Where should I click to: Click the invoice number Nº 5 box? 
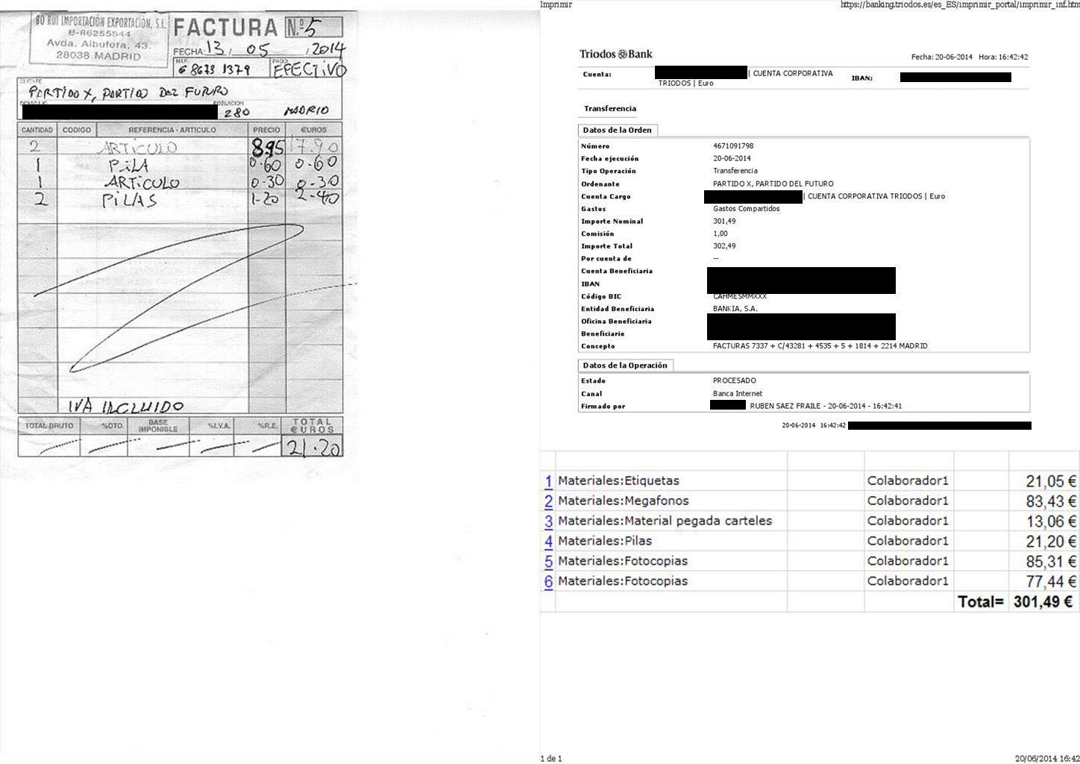click(313, 28)
